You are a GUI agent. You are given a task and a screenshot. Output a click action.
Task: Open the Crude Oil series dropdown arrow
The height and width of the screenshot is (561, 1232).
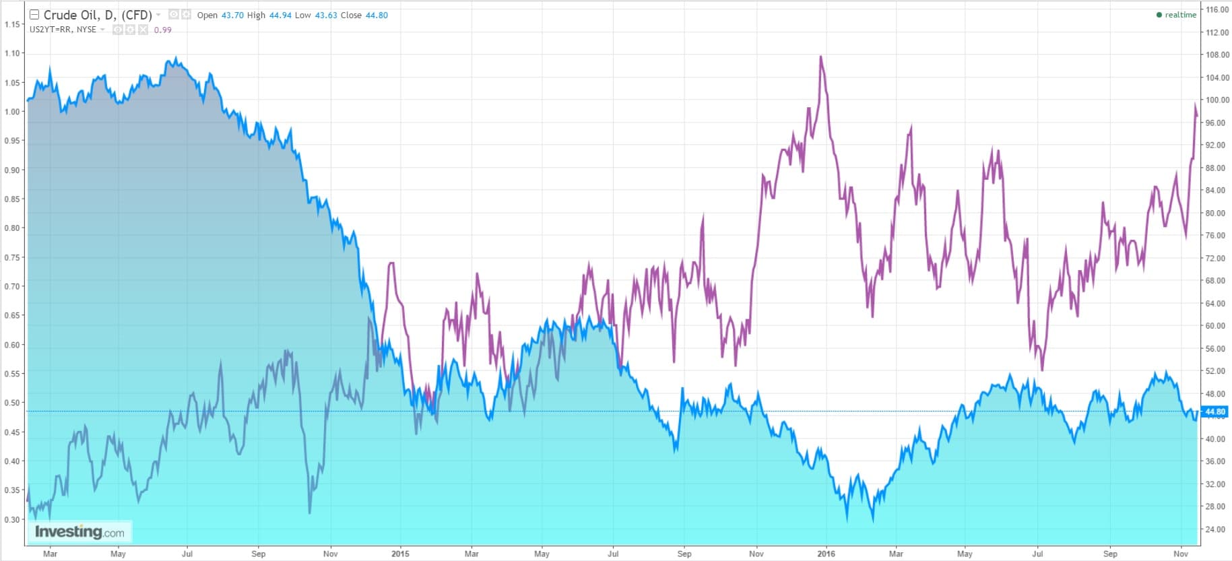point(158,15)
